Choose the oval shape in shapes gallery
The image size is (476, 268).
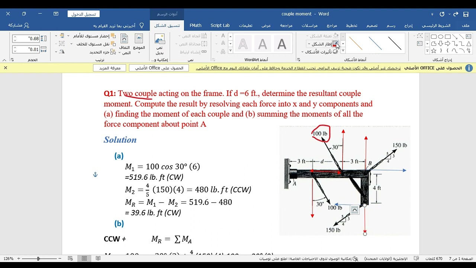pos(441,36)
